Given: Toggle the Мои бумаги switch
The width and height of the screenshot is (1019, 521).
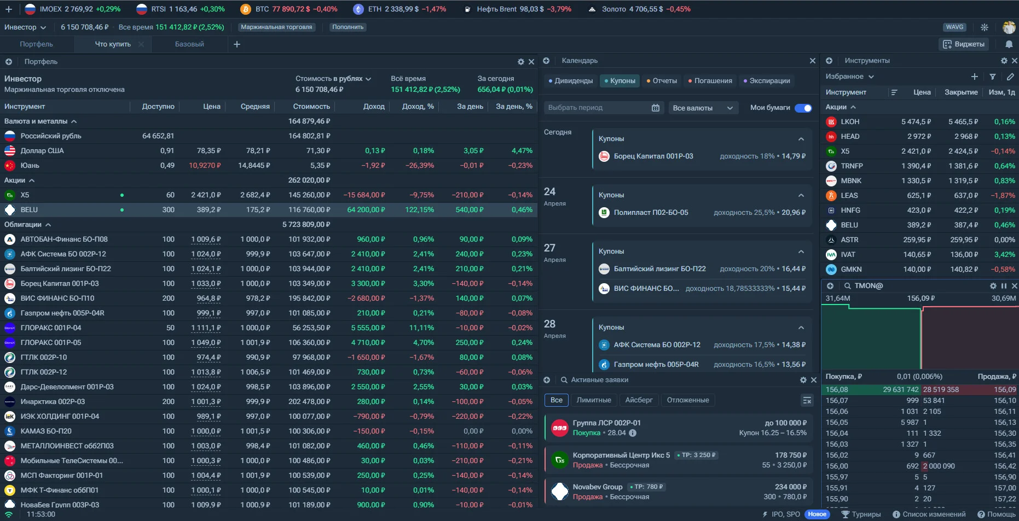Looking at the screenshot, I should 803,108.
